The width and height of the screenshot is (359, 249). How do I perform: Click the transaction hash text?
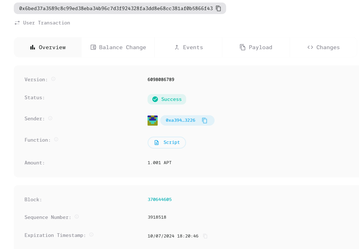(116, 8)
